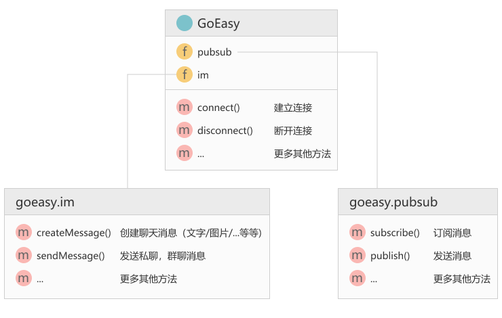Select the createMessage() method name

[74, 233]
